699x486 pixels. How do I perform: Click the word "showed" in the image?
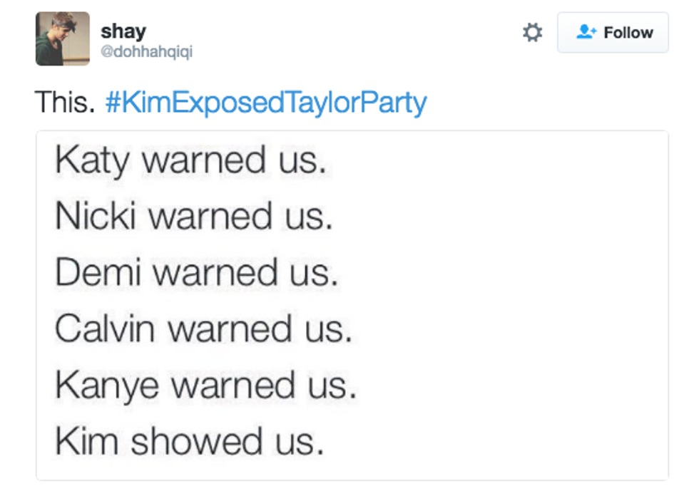188,442
